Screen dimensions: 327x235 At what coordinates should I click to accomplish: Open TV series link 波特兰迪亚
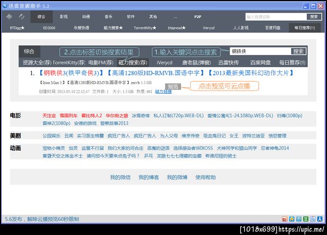pos(253,136)
